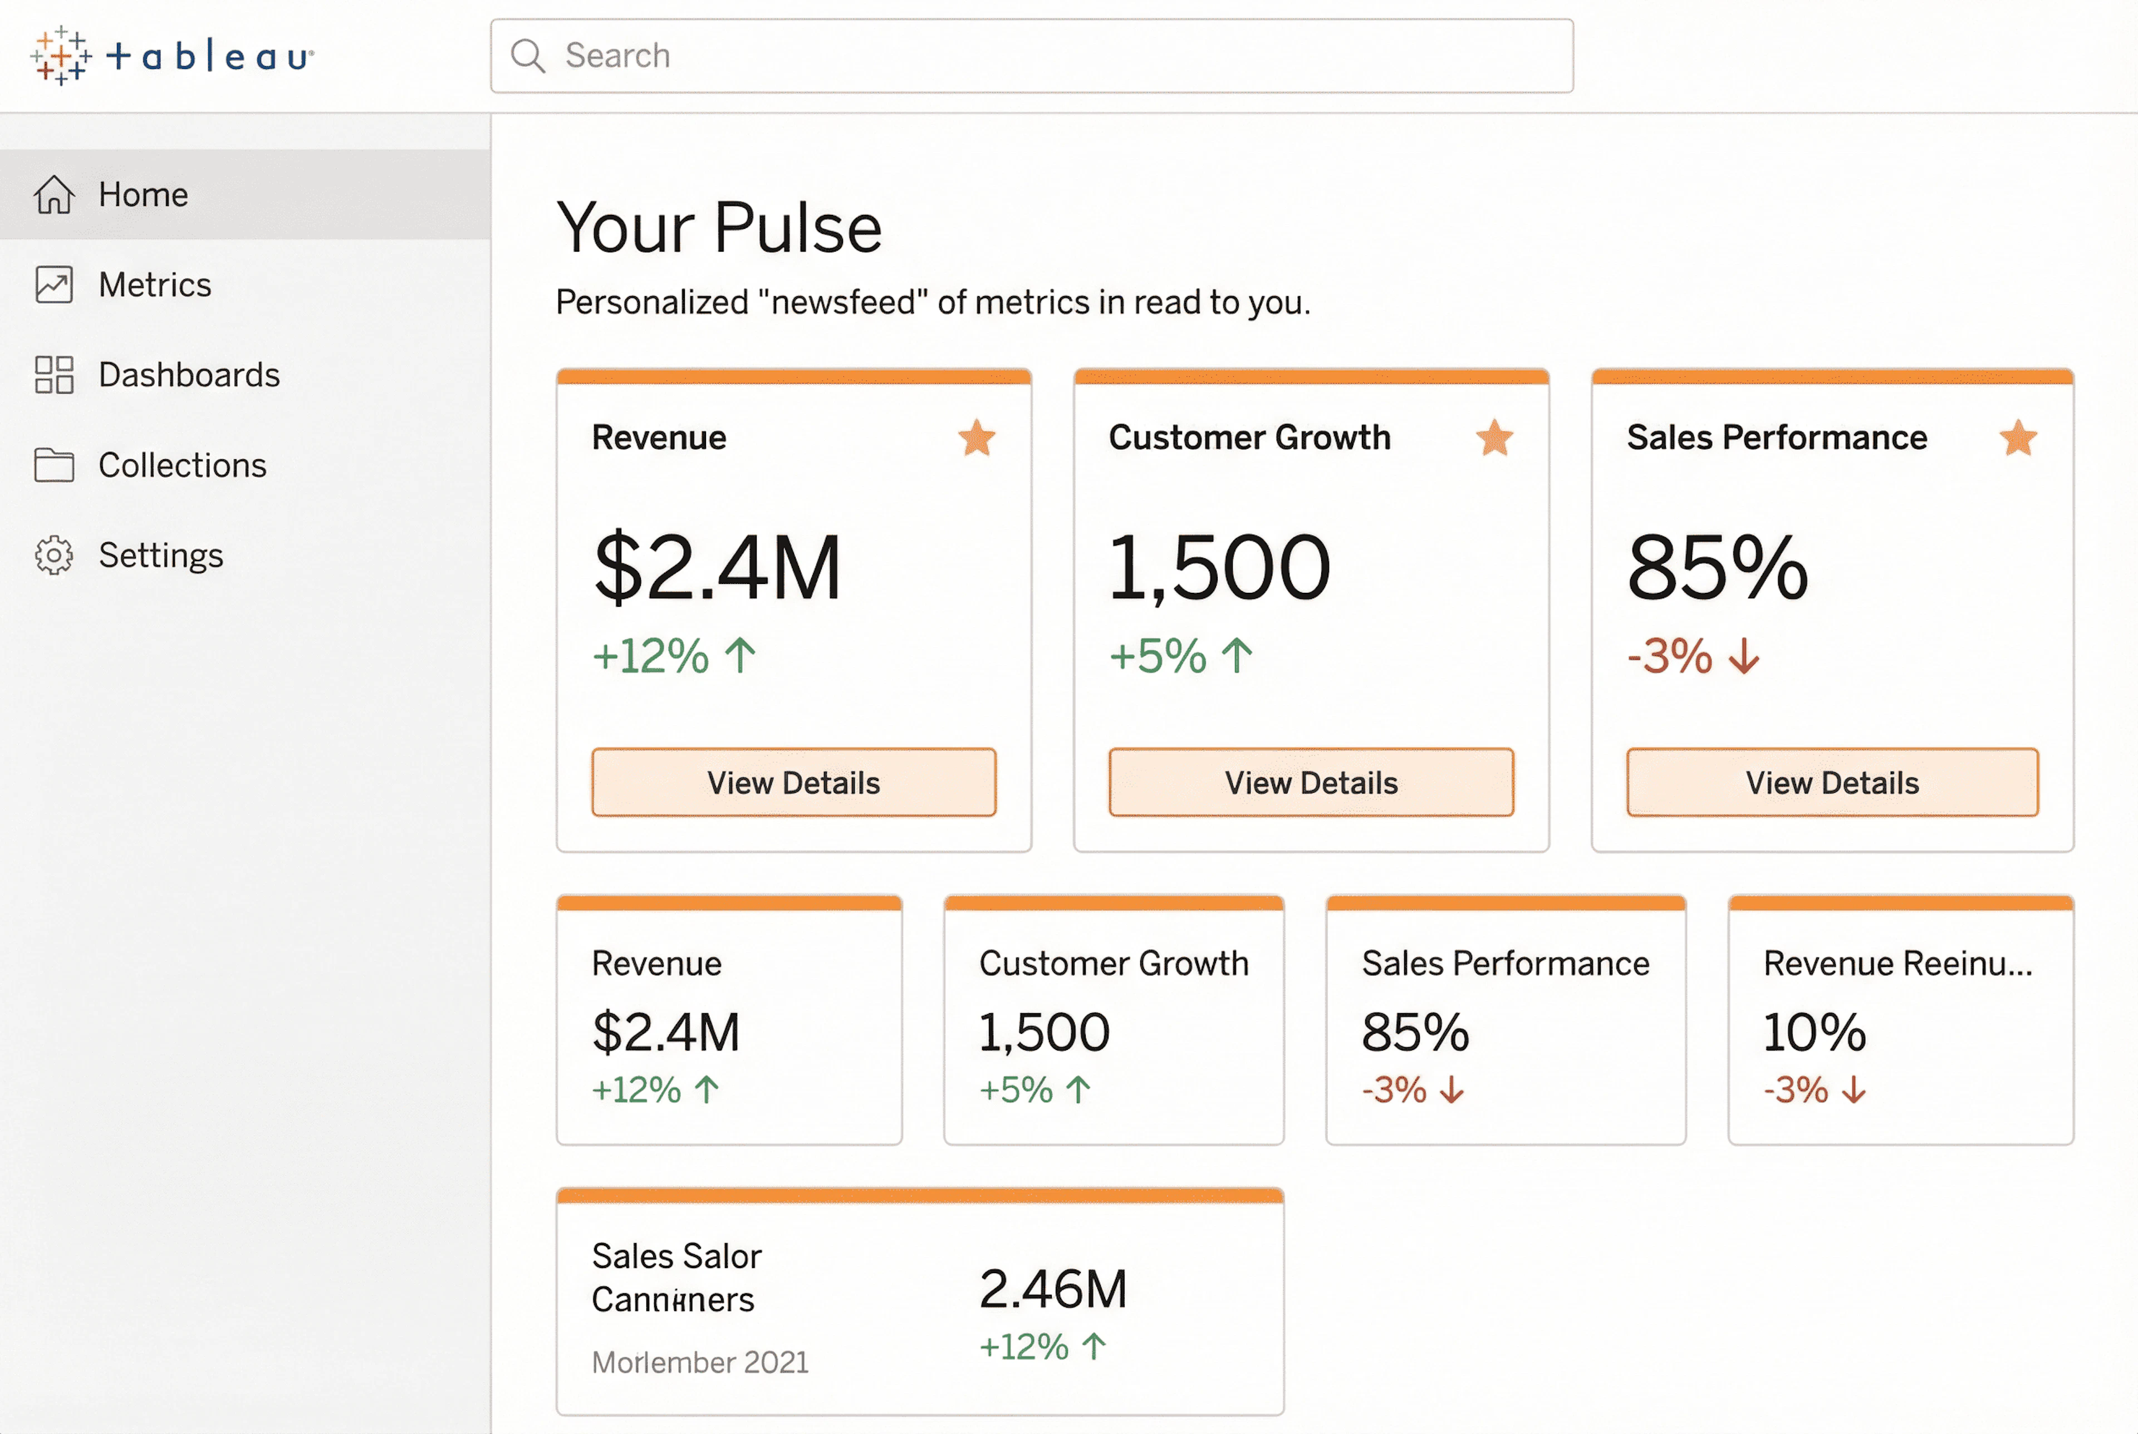Viewport: 2138px width, 1434px height.
Task: View Details for Revenue card
Action: 793,783
